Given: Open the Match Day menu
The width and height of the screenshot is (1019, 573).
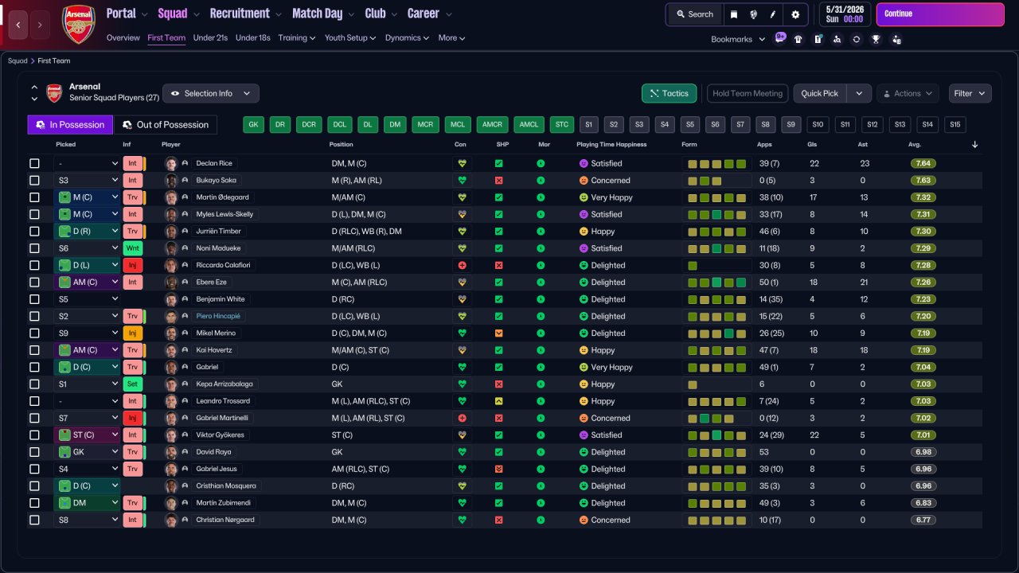Looking at the screenshot, I should 323,14.
